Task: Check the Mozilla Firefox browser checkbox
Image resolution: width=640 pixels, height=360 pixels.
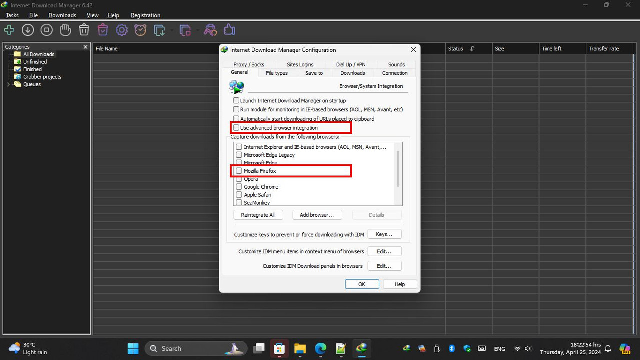Action: [239, 171]
